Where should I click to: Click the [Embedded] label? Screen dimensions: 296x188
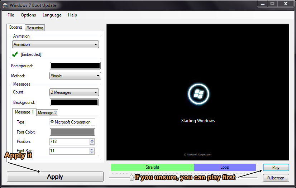click(31, 54)
